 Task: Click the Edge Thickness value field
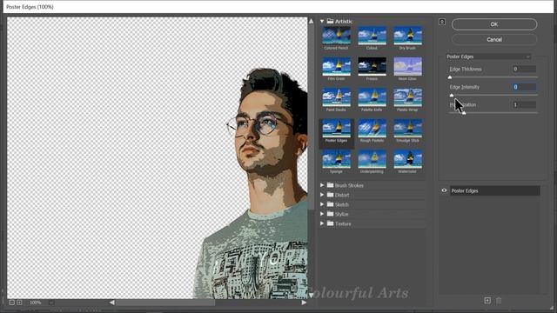(524, 69)
